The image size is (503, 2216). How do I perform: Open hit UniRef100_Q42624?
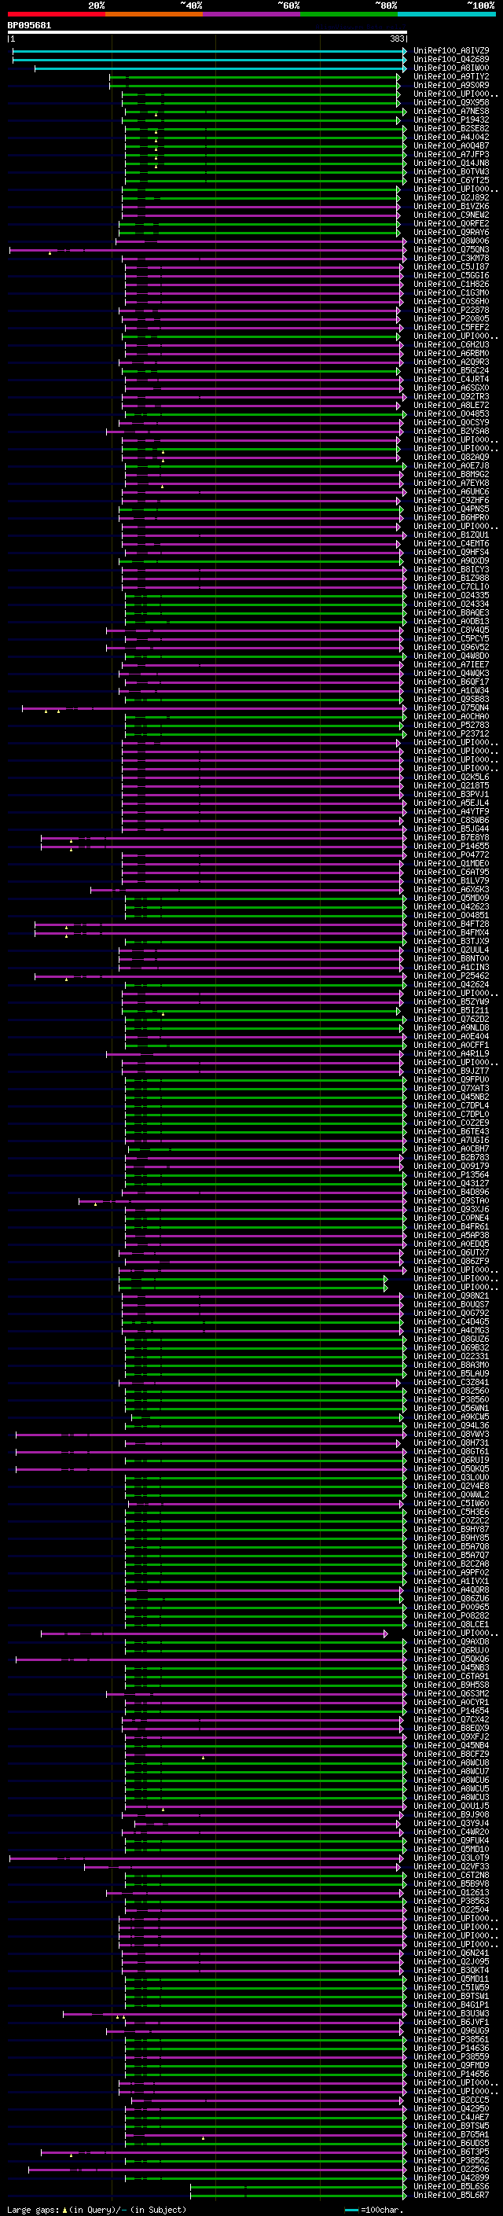(x=451, y=984)
